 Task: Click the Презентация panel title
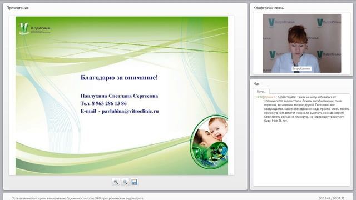[17, 8]
